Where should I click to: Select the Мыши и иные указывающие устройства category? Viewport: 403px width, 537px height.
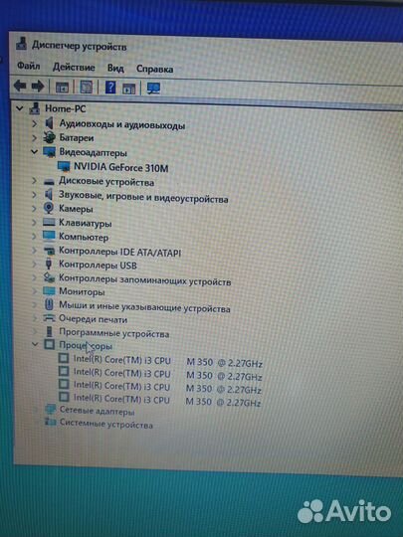(144, 306)
